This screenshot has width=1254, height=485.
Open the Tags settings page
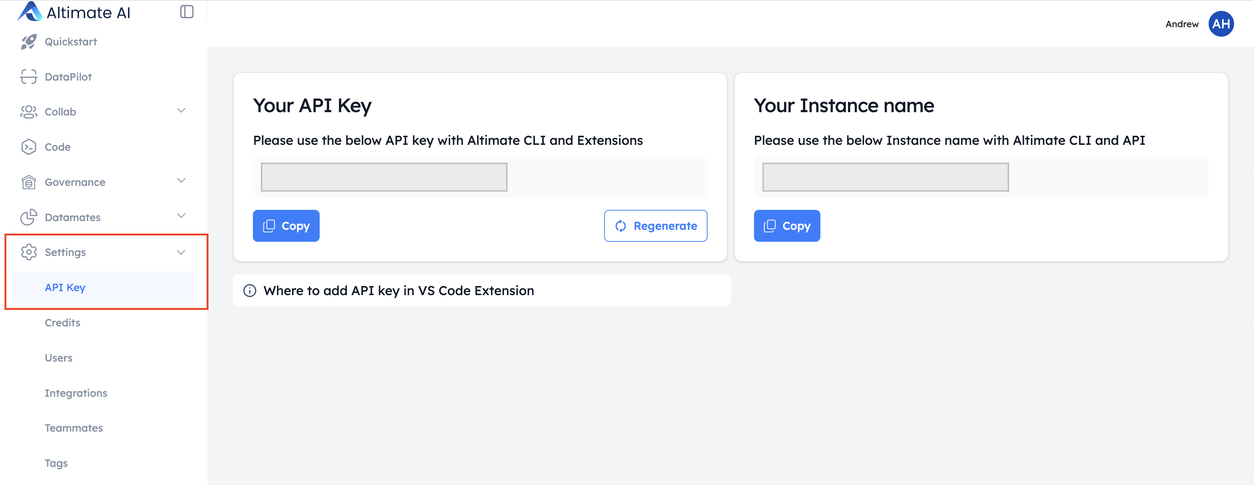56,463
